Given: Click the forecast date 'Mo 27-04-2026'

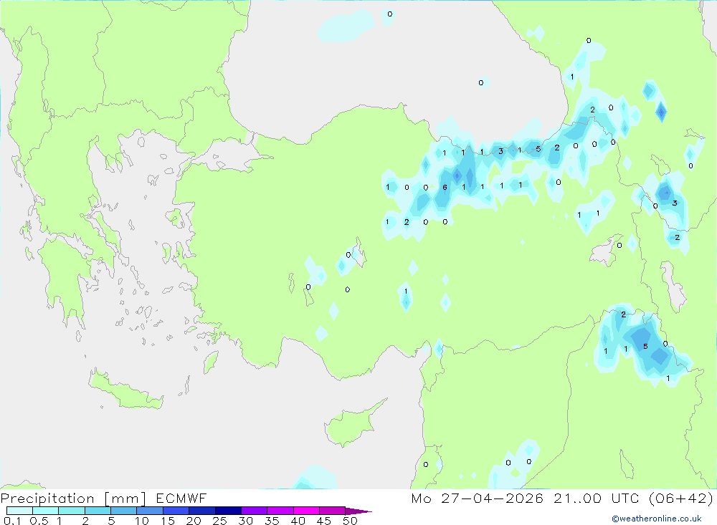Looking at the screenshot, I should pyautogui.click(x=477, y=498).
